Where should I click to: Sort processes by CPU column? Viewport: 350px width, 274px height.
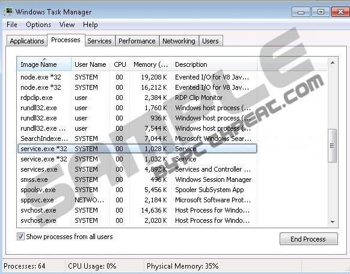120,64
